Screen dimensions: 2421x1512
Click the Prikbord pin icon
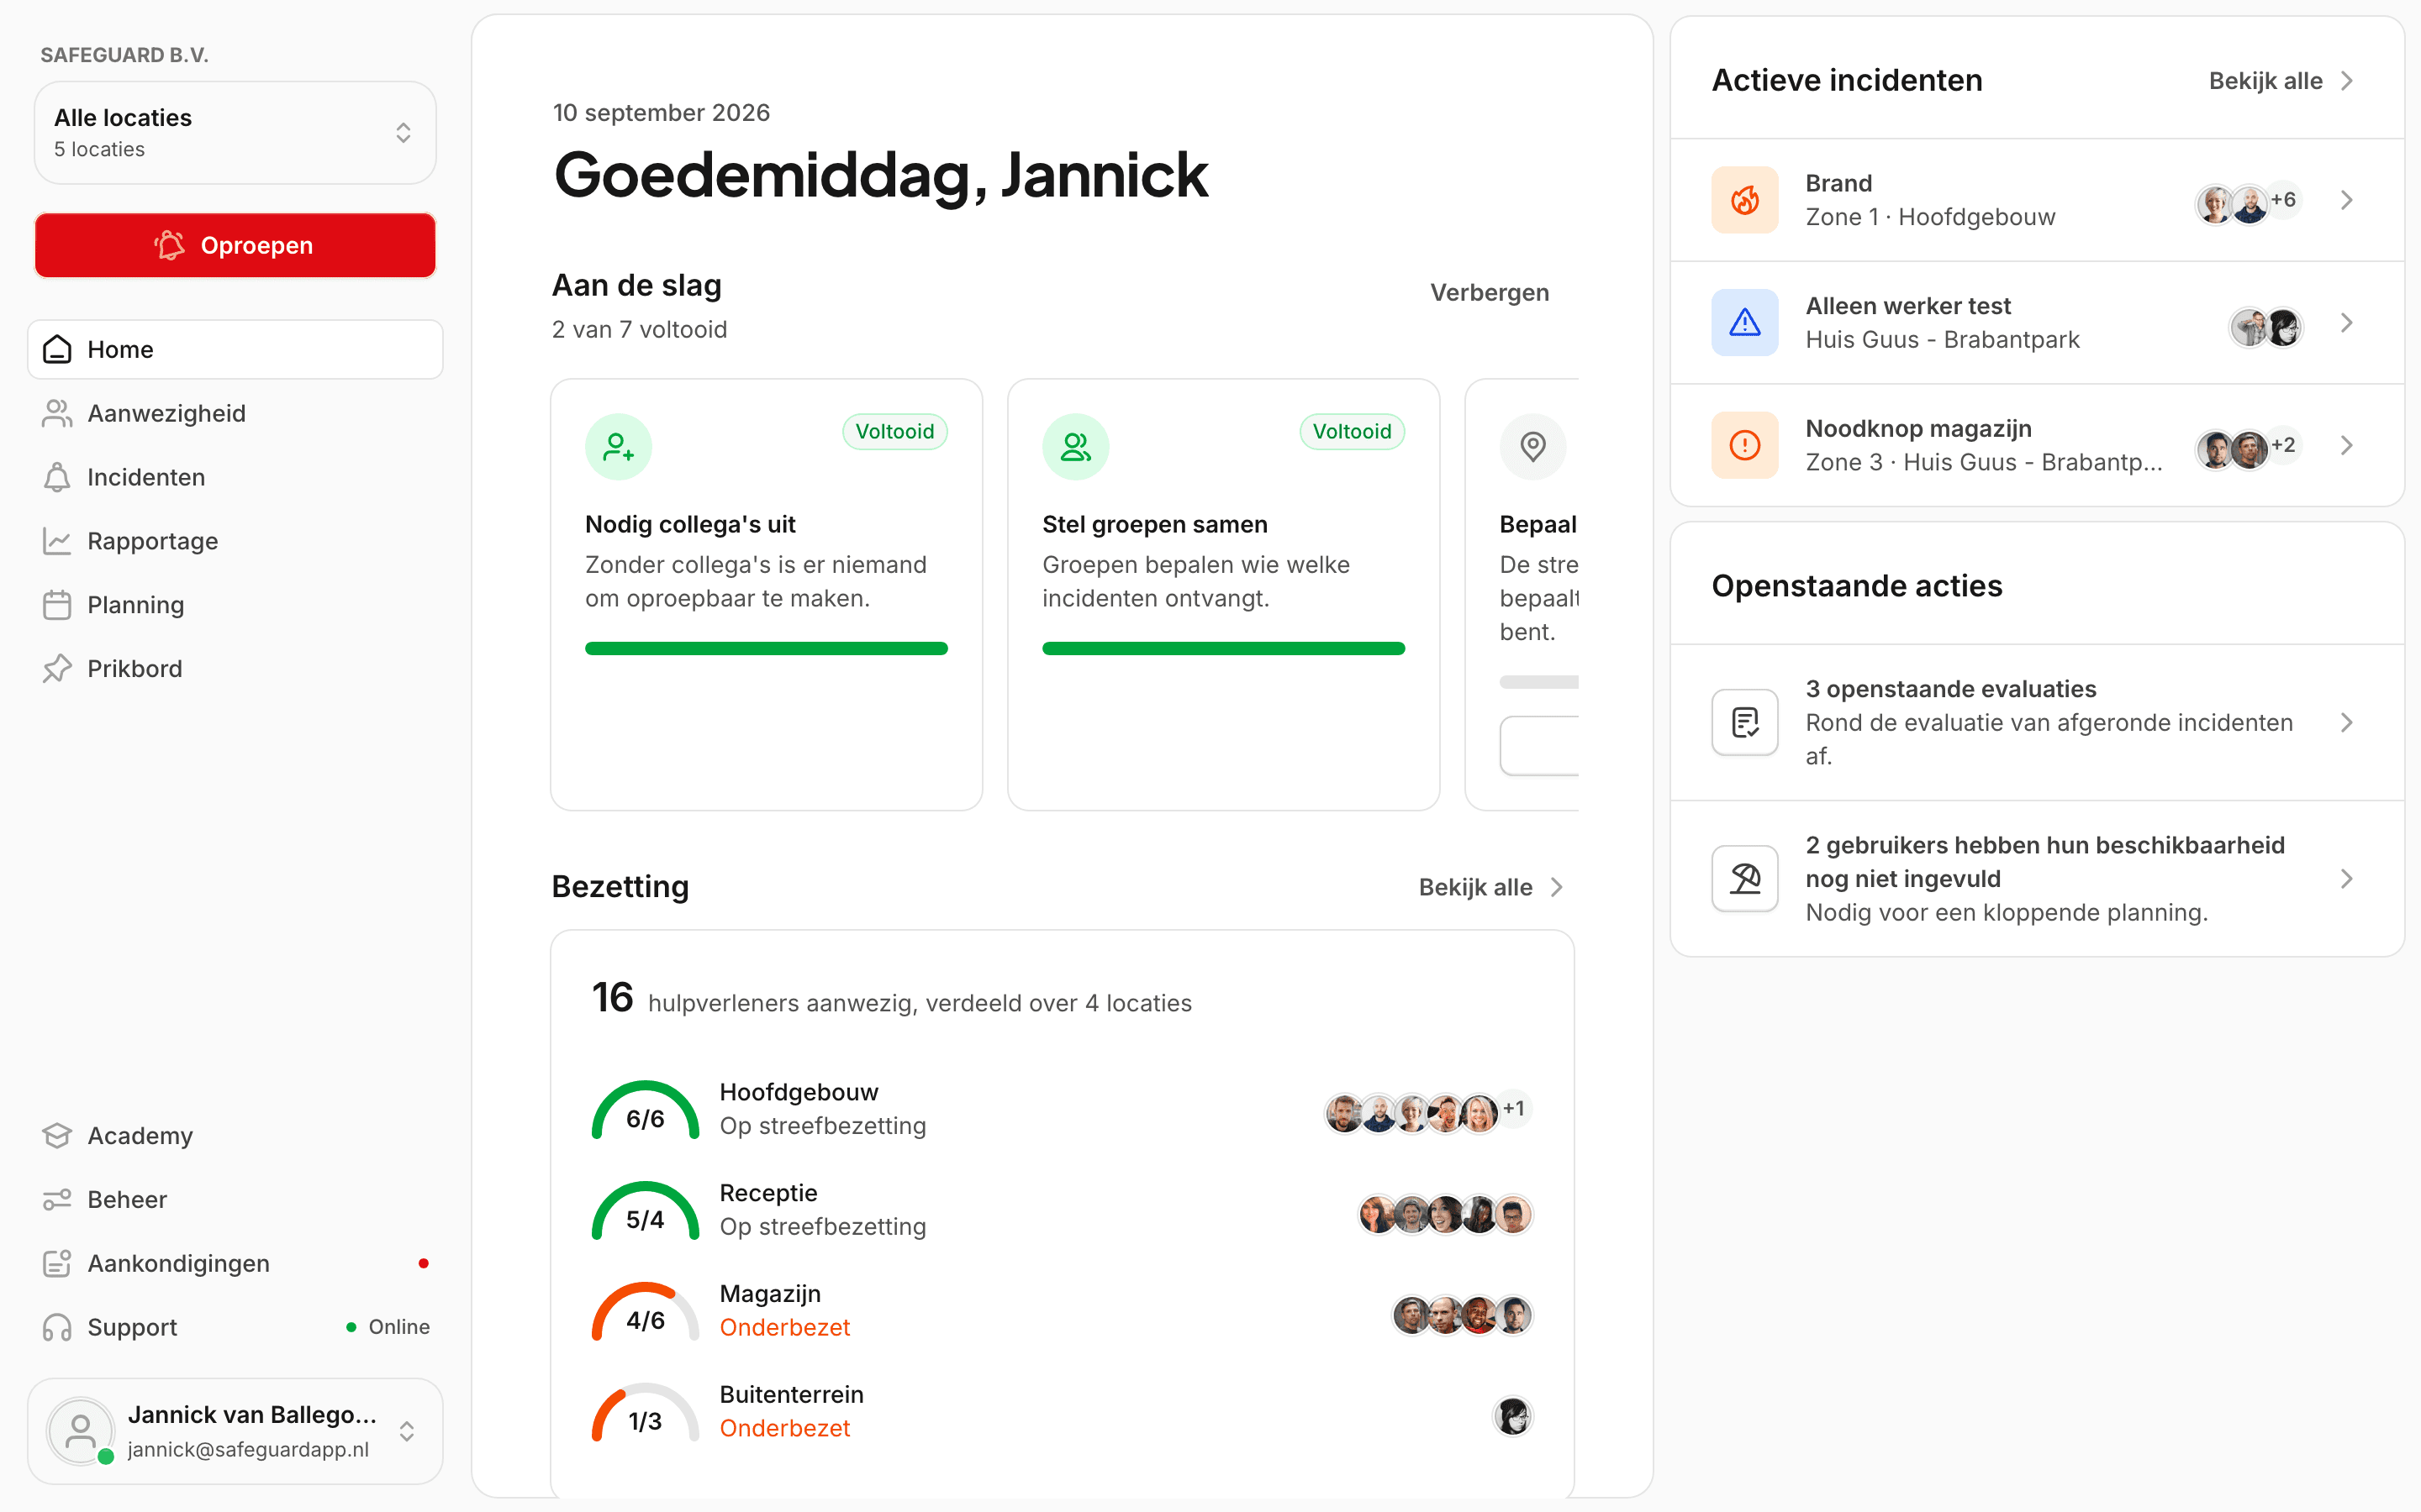[57, 669]
